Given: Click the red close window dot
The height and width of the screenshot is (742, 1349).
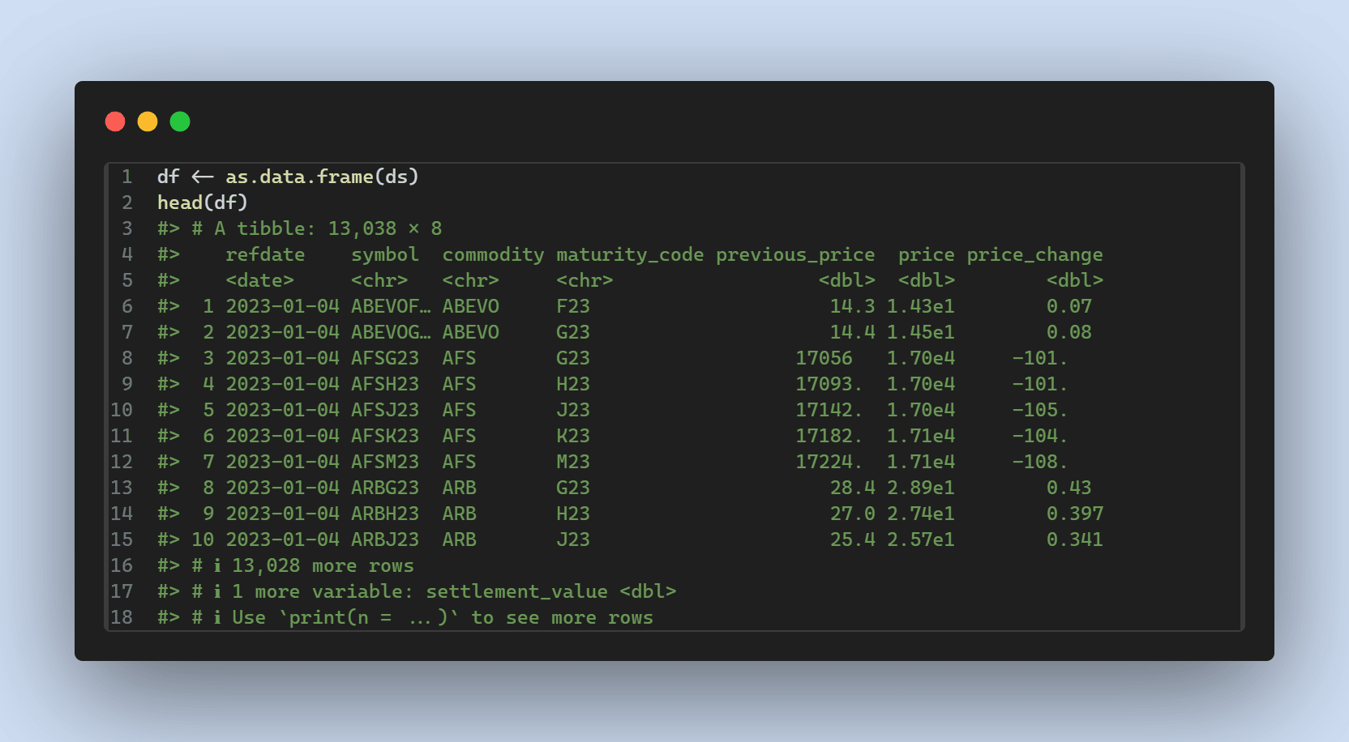Looking at the screenshot, I should pyautogui.click(x=115, y=122).
